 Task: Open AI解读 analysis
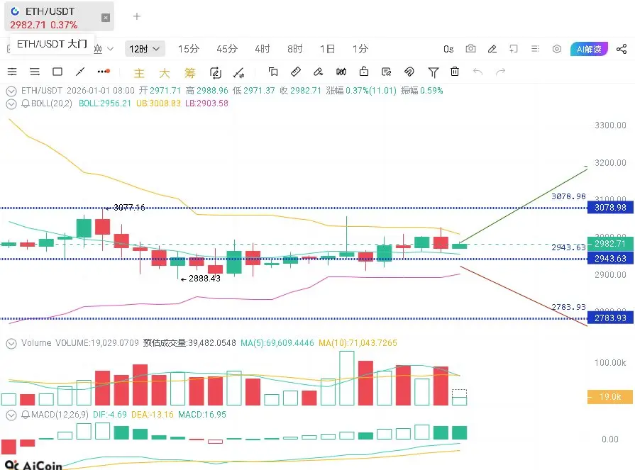point(589,49)
